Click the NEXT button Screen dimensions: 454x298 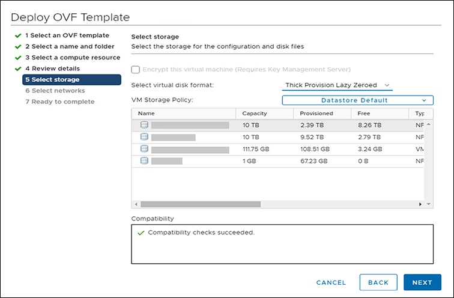[422, 282]
